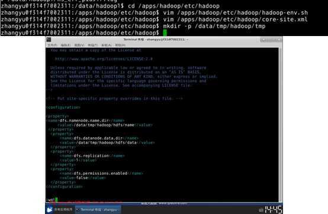Click the /data/tmp/hadoop/hdfs/data value
Screen dimensions: 328x214
106,142
